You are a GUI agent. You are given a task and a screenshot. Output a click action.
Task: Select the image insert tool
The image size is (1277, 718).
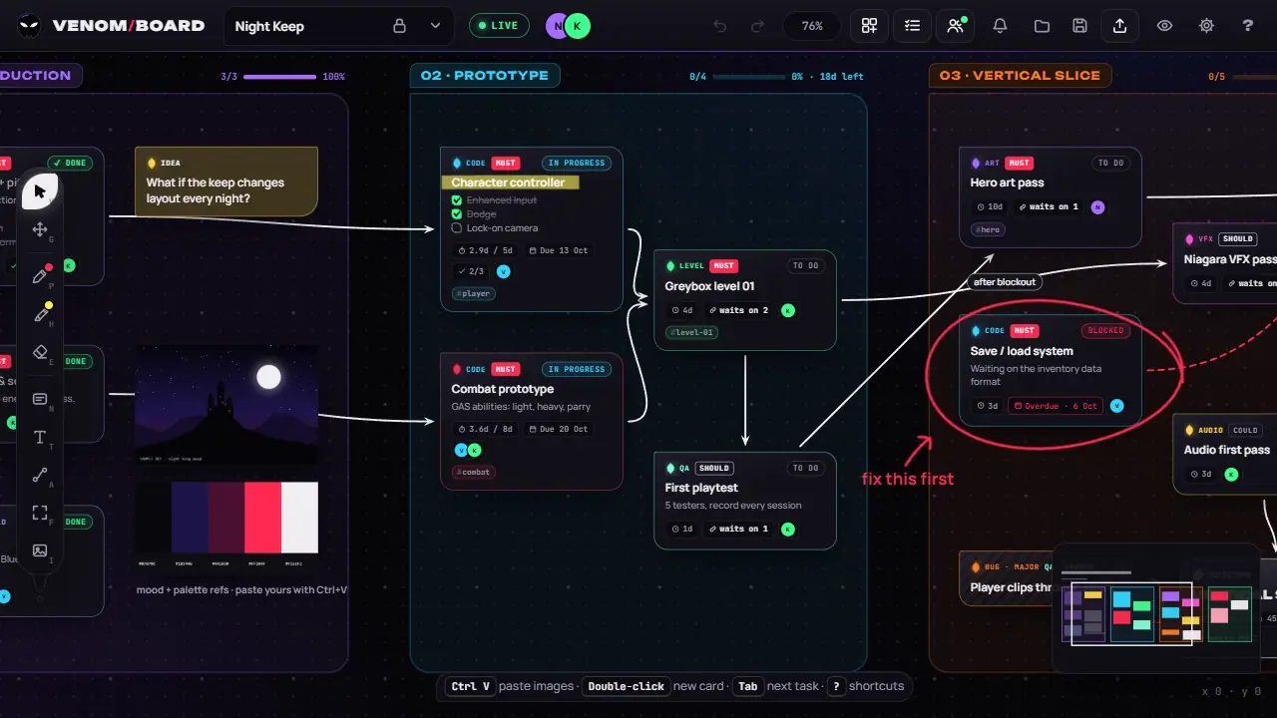point(40,550)
